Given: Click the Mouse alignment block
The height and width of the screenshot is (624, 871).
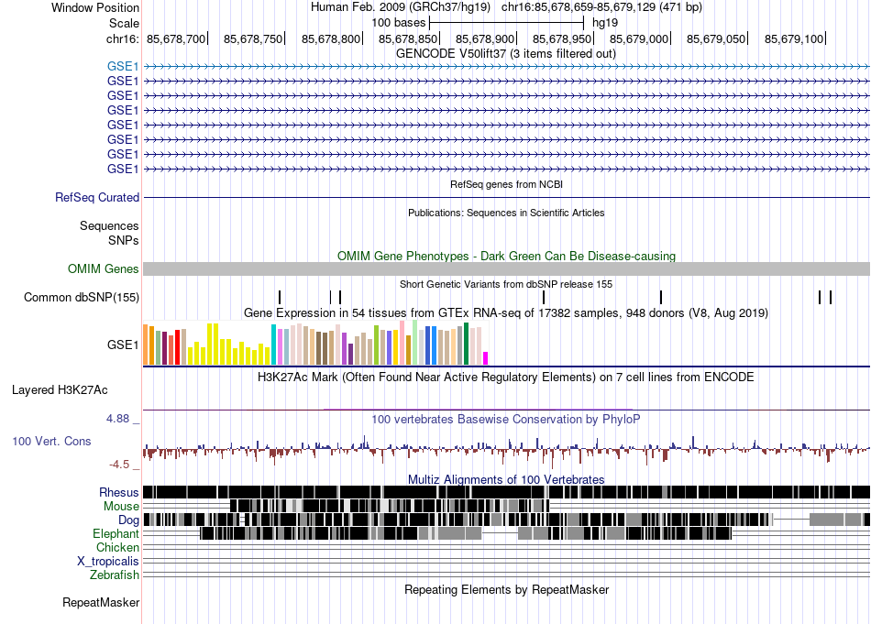Looking at the screenshot, I should [x=390, y=506].
